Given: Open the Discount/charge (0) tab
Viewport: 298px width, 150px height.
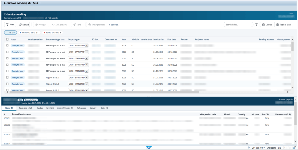Looking at the screenshot, I should [65, 108].
